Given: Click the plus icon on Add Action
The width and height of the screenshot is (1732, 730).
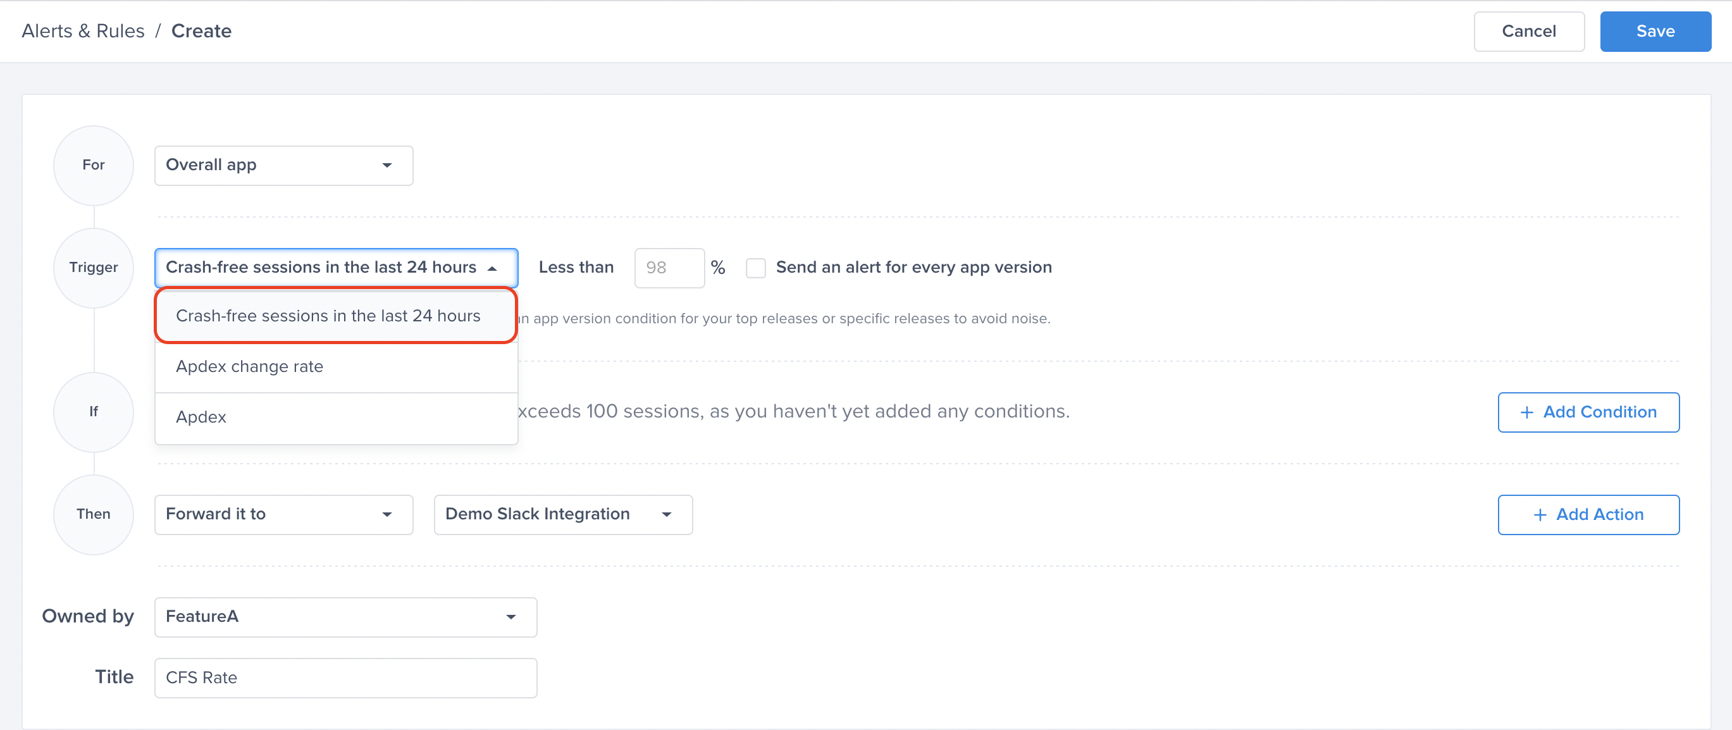Looking at the screenshot, I should tap(1540, 515).
